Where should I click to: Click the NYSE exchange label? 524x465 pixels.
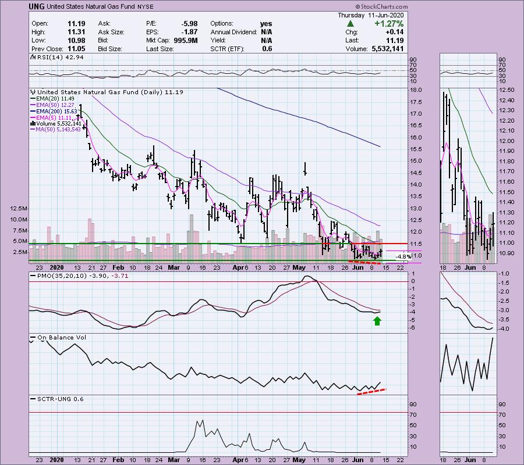pos(146,6)
